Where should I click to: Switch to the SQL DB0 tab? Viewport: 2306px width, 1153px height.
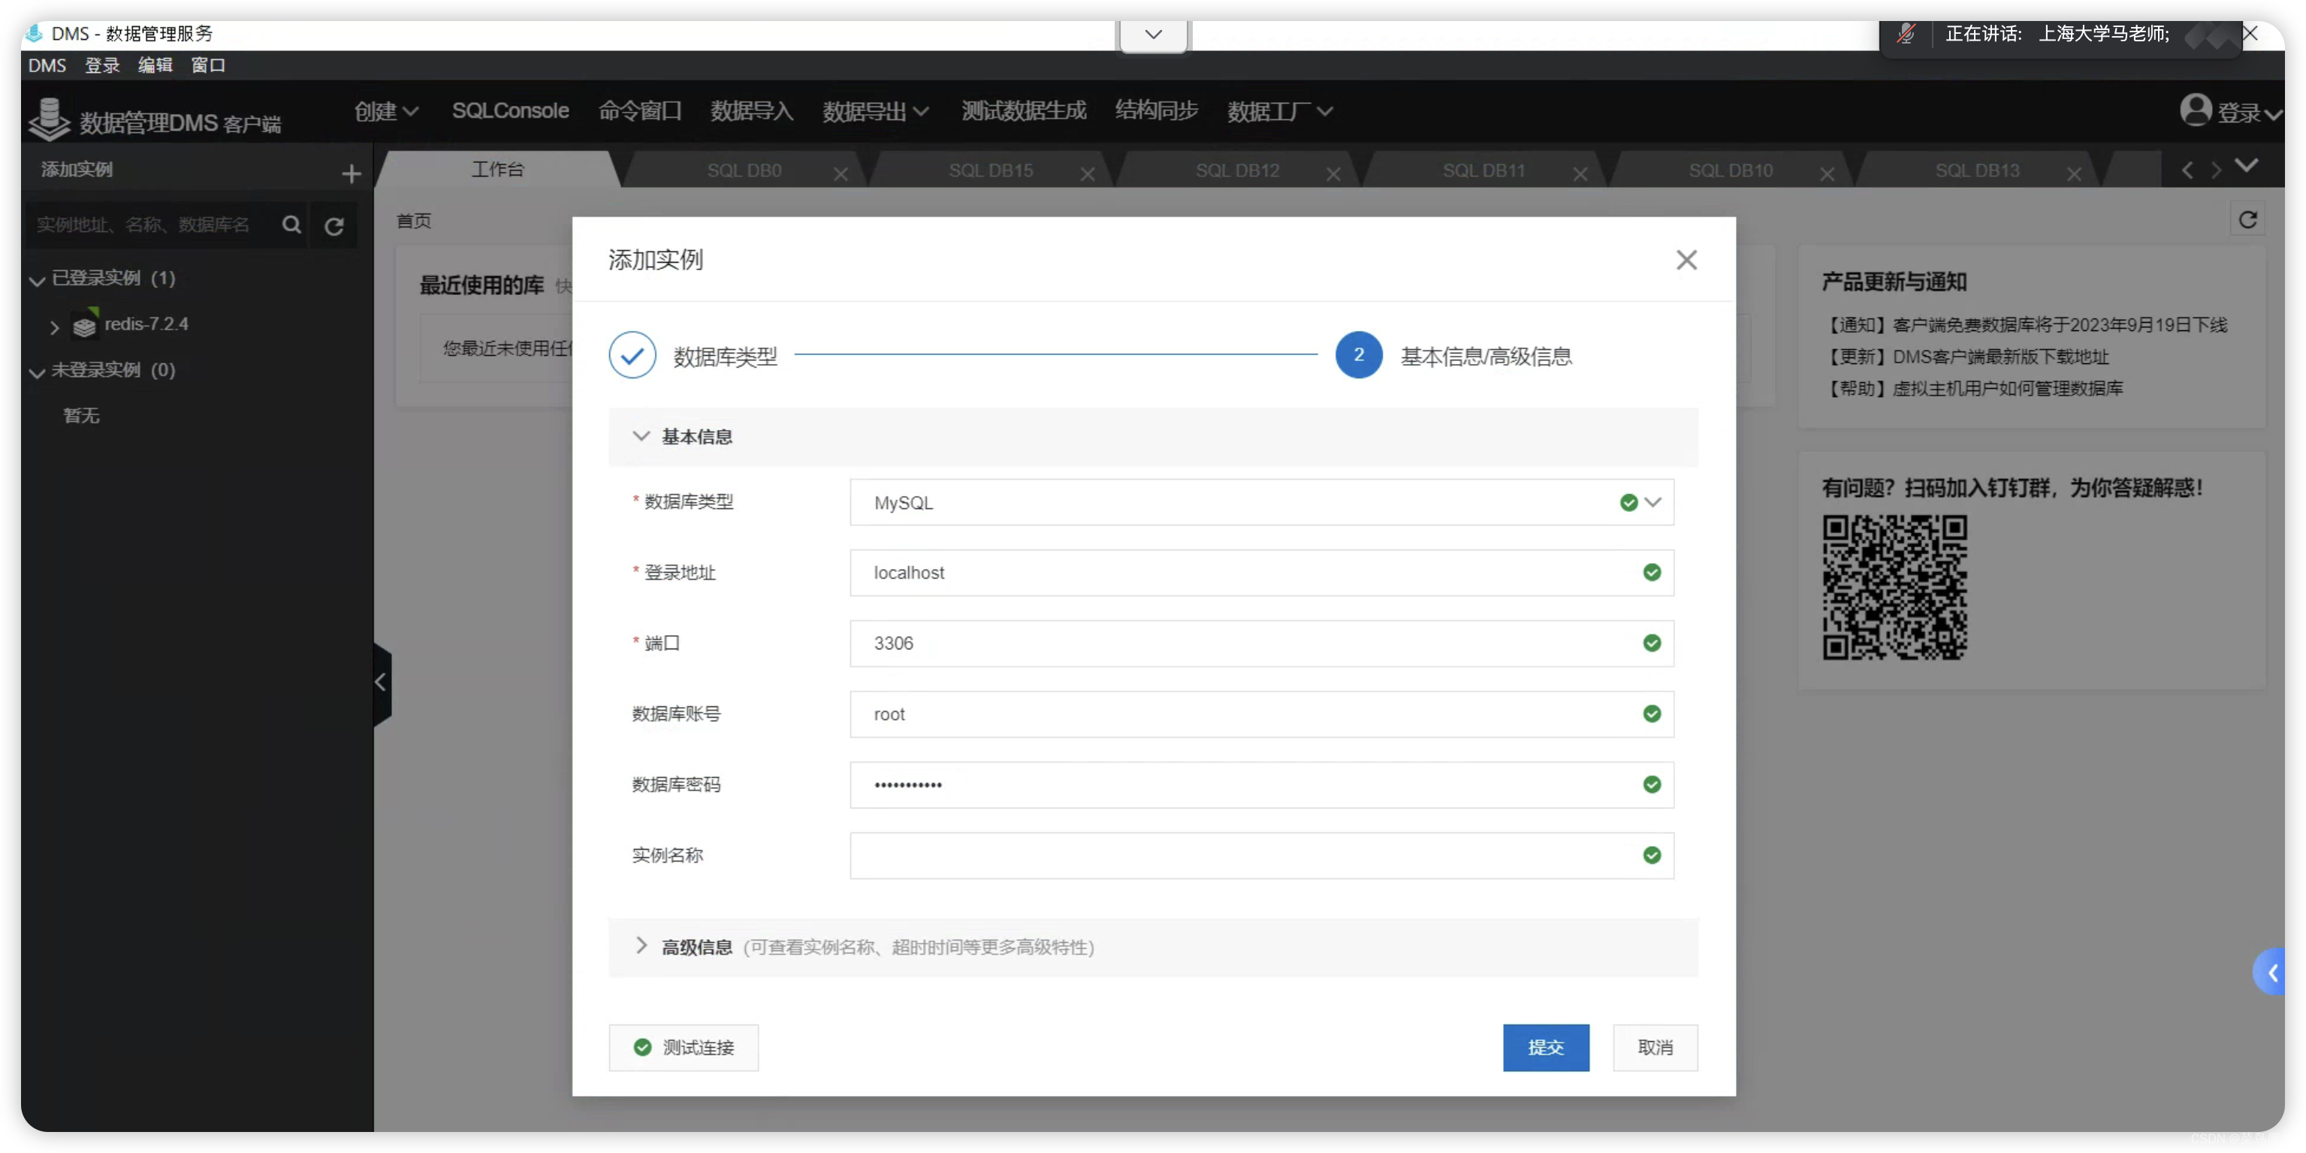click(744, 170)
